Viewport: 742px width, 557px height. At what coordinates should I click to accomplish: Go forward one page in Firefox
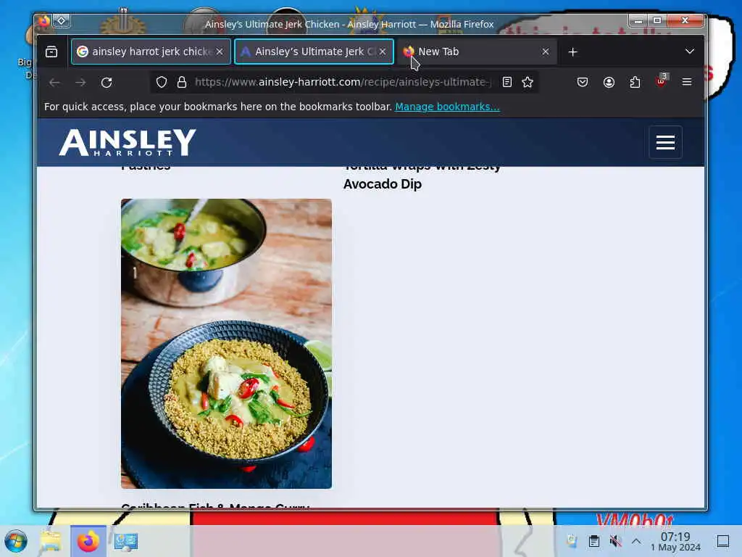click(x=80, y=83)
